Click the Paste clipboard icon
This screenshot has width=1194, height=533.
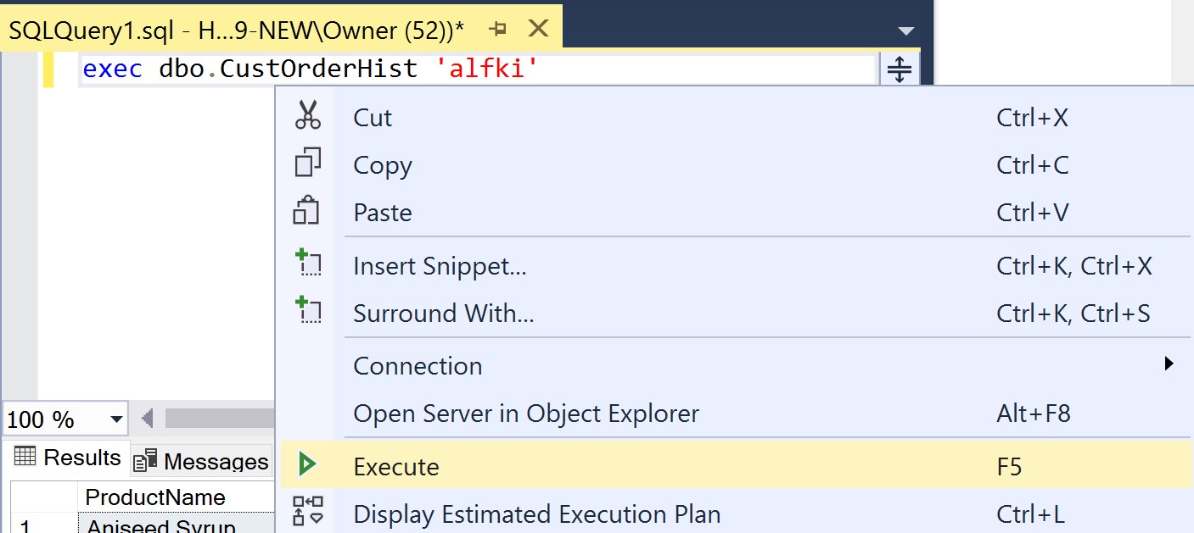[309, 212]
